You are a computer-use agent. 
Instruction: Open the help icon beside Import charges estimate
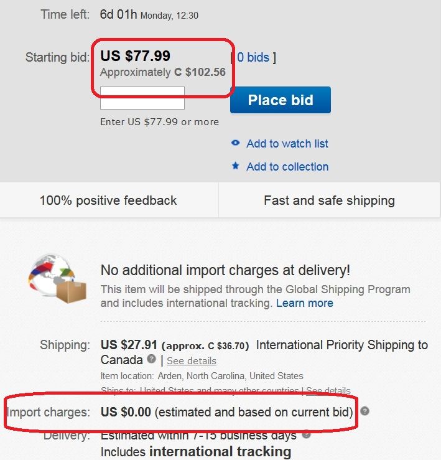coord(365,411)
